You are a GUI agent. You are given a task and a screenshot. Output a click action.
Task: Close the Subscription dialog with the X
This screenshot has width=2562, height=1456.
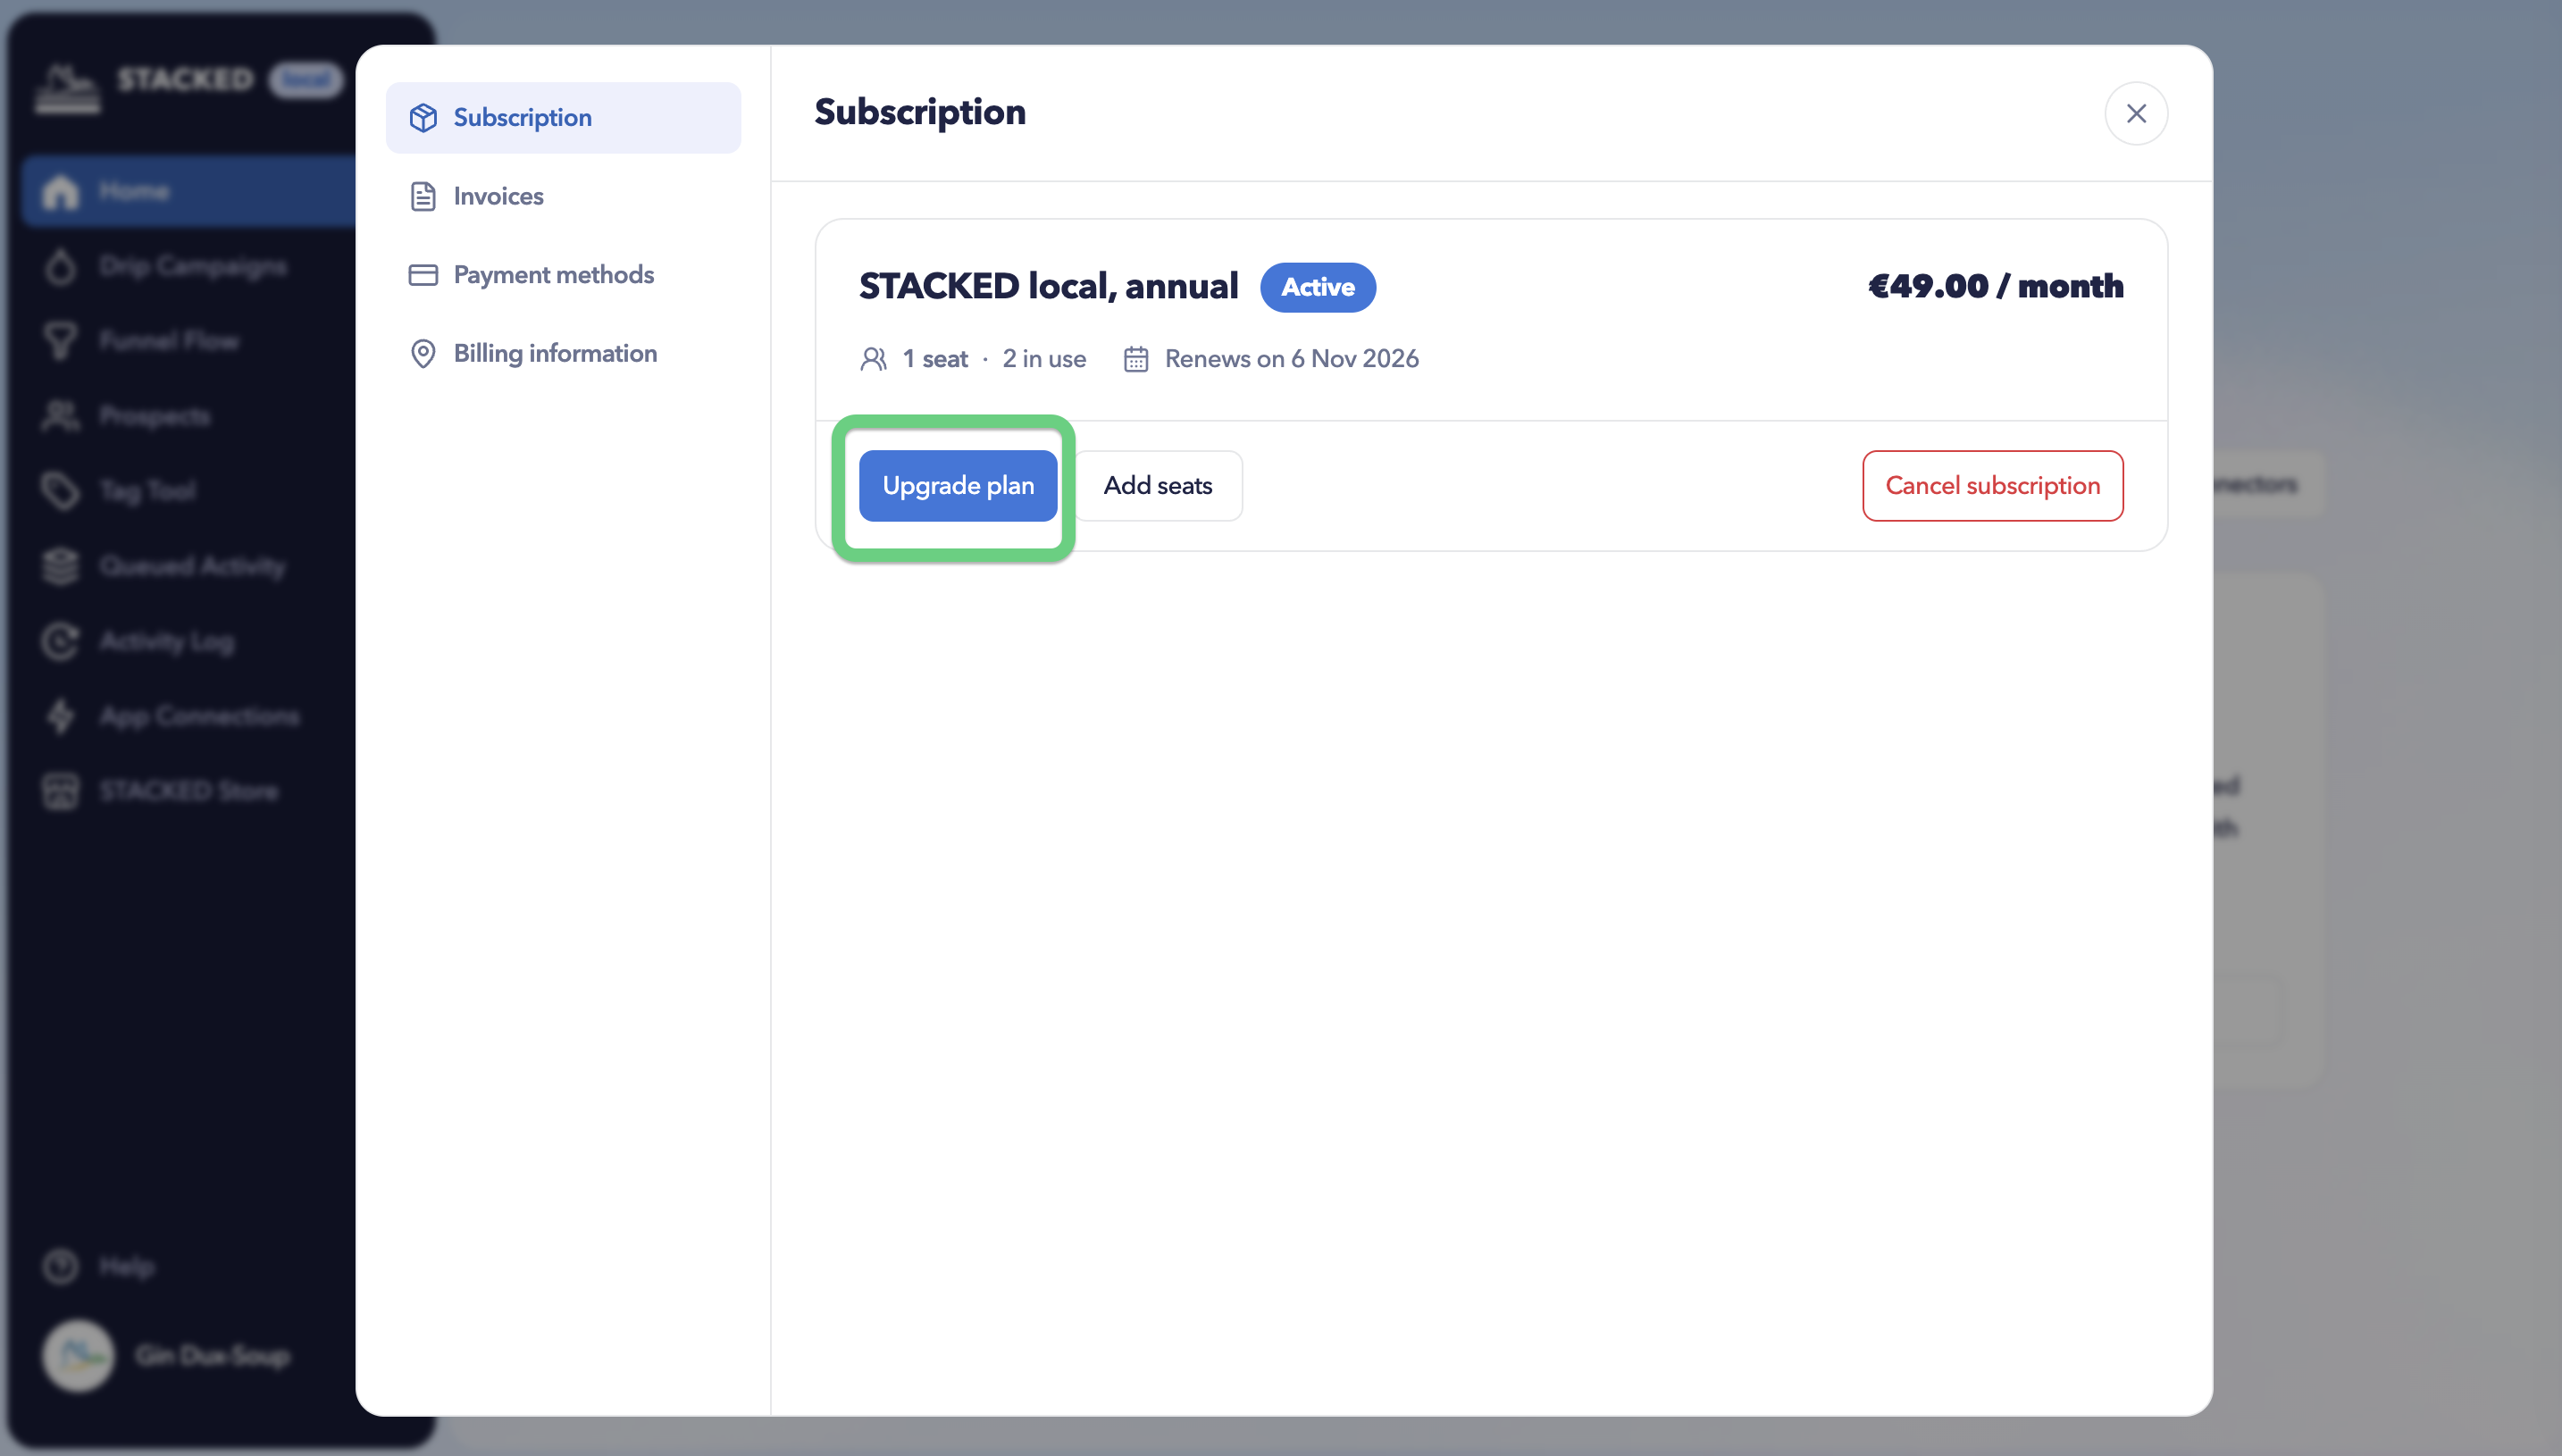click(x=2136, y=113)
